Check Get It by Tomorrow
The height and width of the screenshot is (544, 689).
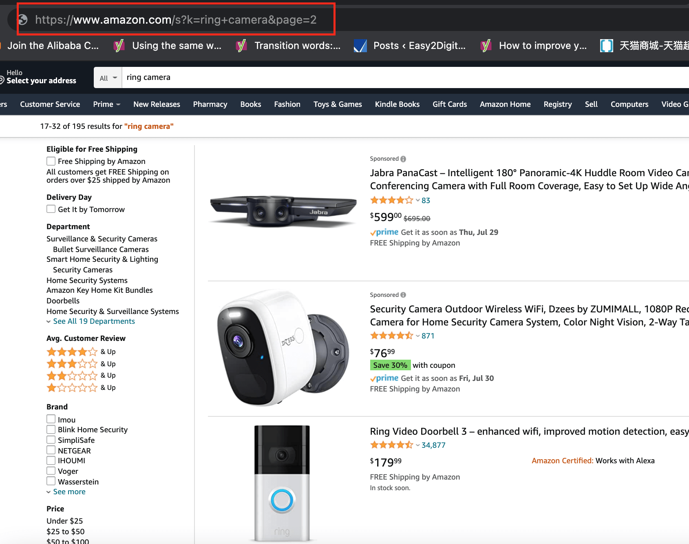(x=51, y=209)
